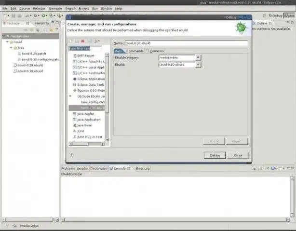
Task: Click the Open Console icon in Console toolbar
Action: pos(281,168)
